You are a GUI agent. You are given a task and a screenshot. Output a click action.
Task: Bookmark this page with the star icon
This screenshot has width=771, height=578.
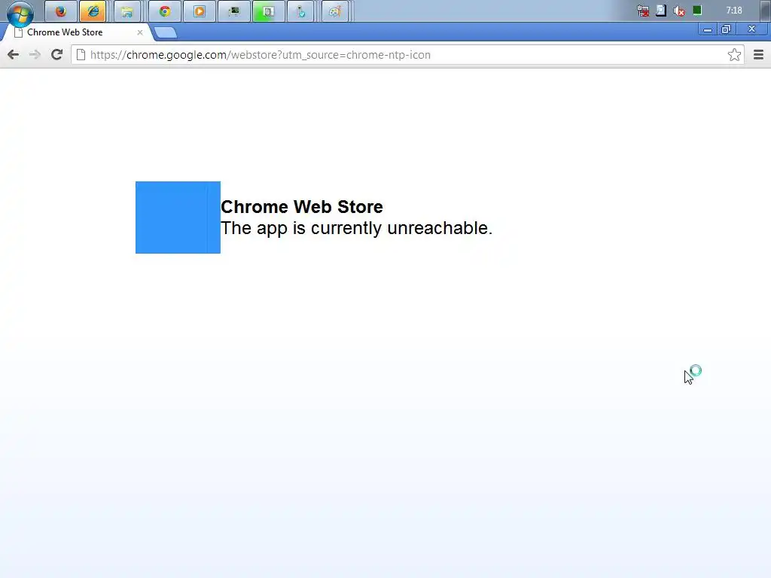coord(734,54)
